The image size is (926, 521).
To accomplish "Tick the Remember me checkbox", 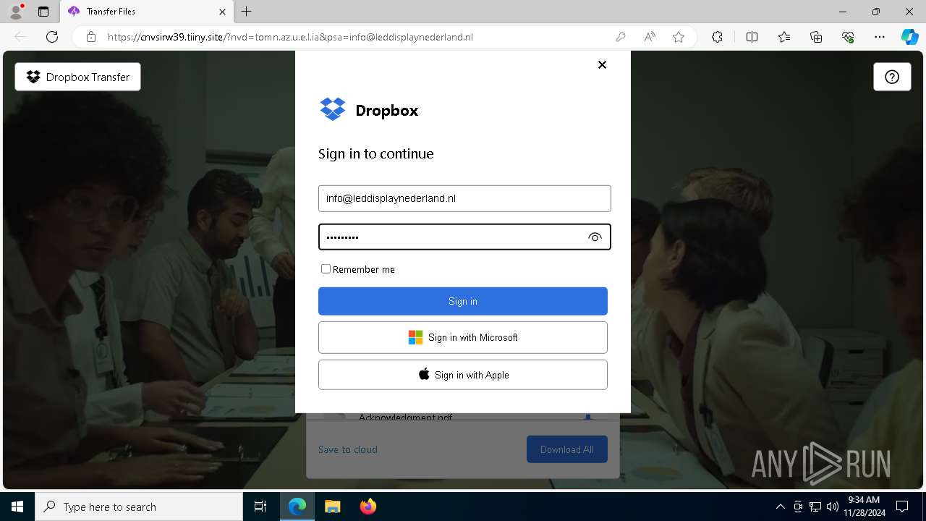I will point(326,268).
